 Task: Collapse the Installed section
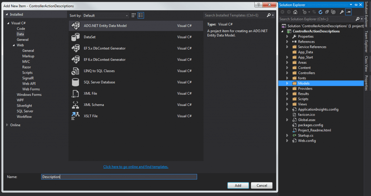pos(7,14)
